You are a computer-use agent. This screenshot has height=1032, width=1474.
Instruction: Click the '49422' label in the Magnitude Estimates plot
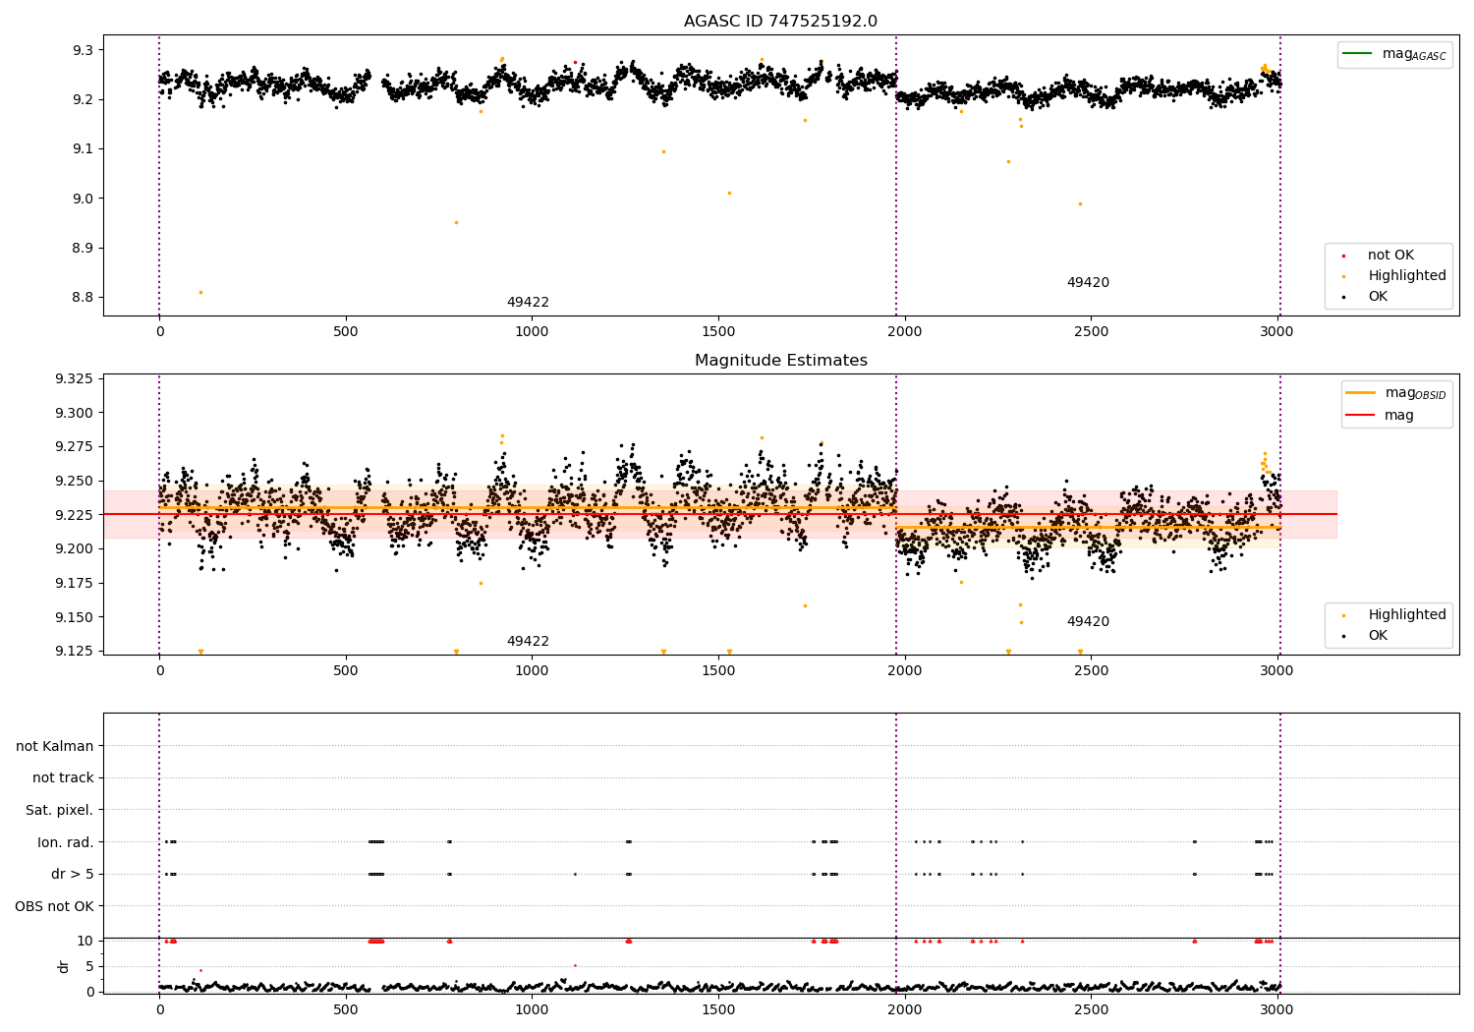click(528, 642)
